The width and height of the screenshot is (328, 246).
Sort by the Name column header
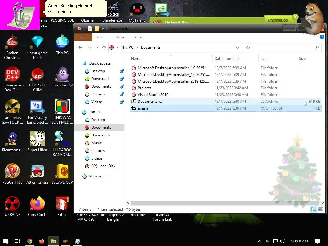click(x=171, y=59)
